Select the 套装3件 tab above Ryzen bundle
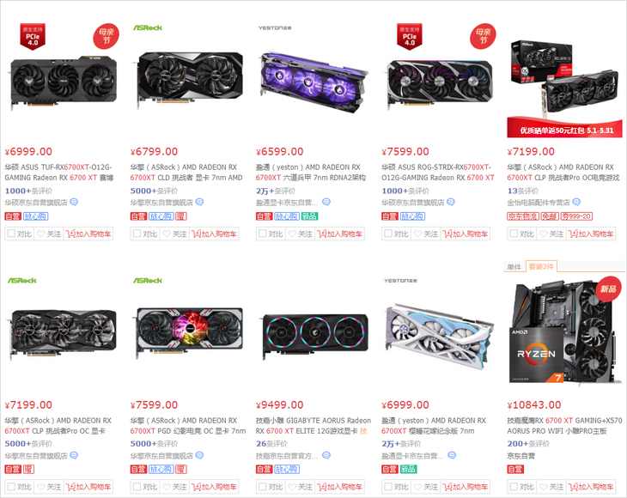Image resolution: width=627 pixels, height=498 pixels. click(x=541, y=266)
